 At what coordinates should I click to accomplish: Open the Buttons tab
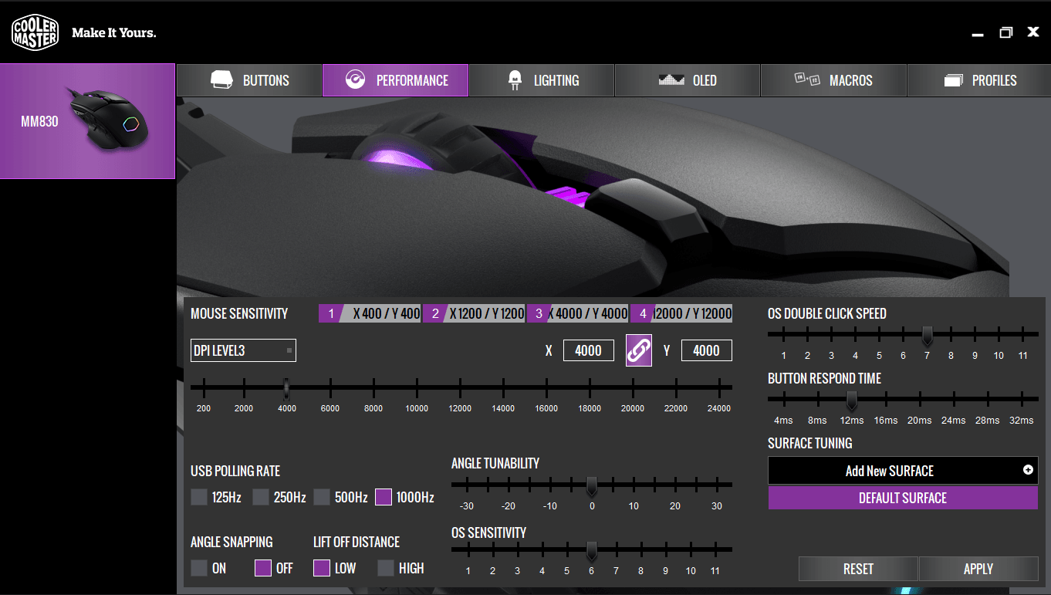(x=249, y=80)
